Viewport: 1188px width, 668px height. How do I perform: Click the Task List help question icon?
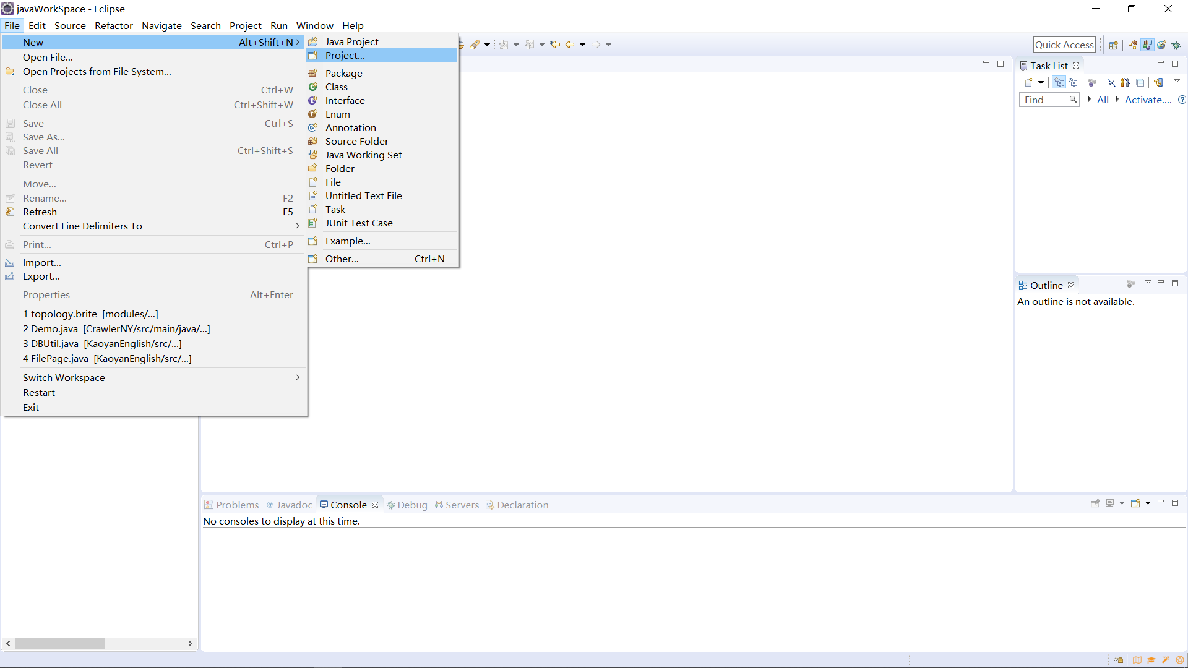pyautogui.click(x=1181, y=100)
